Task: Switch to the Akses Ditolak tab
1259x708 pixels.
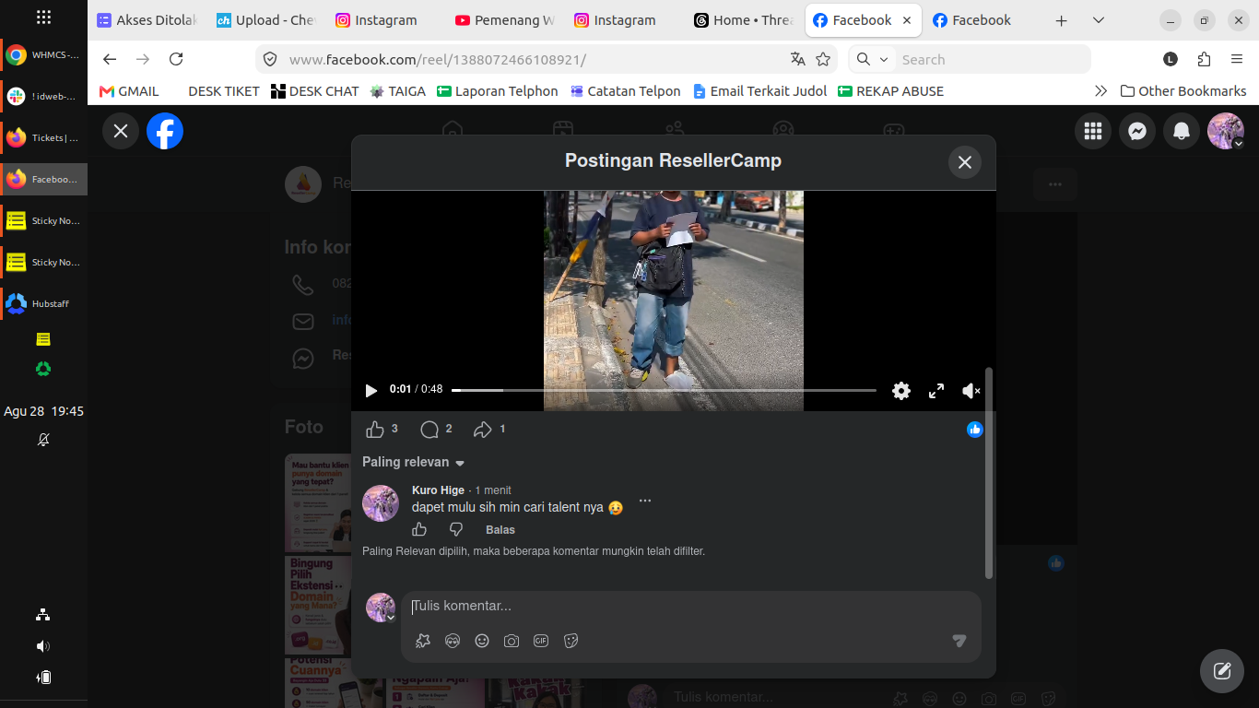Action: tap(147, 20)
